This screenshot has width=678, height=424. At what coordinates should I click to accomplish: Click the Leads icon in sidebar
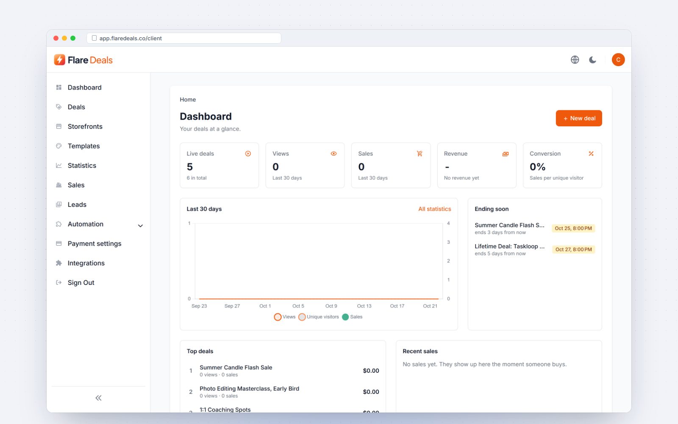(59, 204)
